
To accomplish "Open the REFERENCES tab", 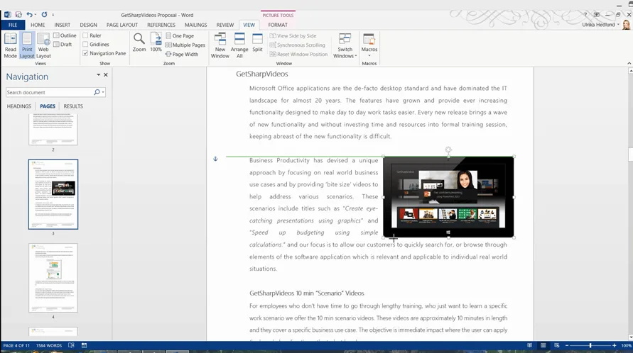I will click(161, 25).
